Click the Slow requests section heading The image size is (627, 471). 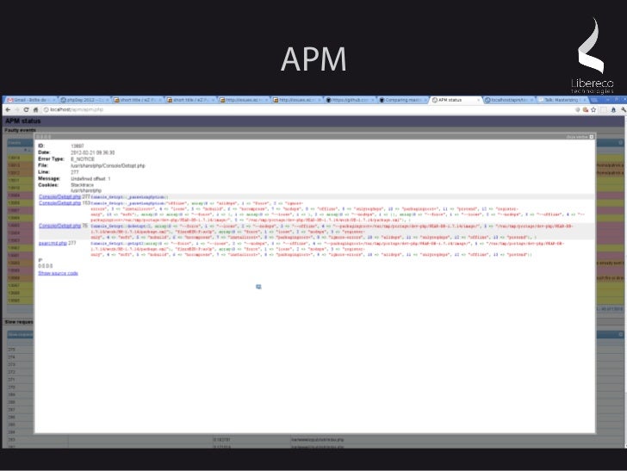[x=19, y=322]
